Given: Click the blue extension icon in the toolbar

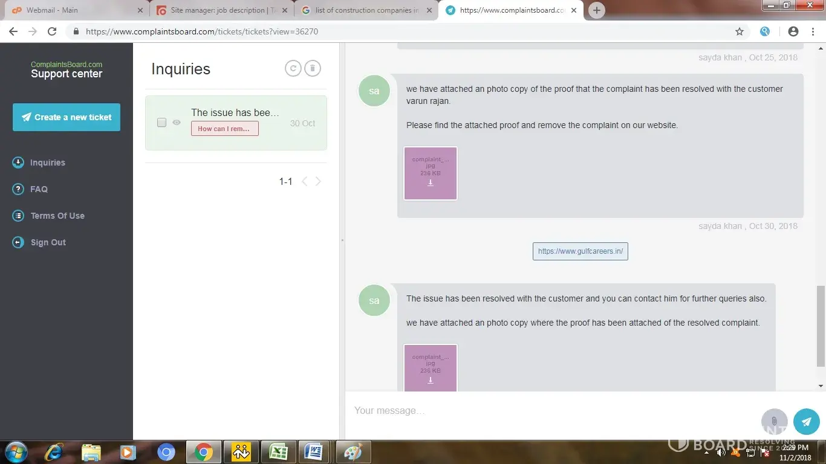Looking at the screenshot, I should (x=765, y=31).
